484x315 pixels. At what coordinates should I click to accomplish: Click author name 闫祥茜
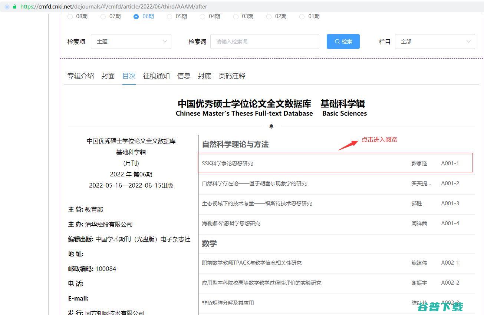419,223
